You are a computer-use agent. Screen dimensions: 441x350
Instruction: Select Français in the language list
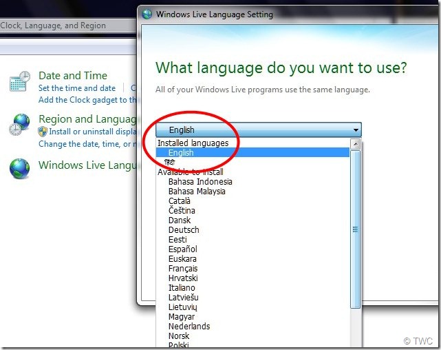pyautogui.click(x=253, y=268)
